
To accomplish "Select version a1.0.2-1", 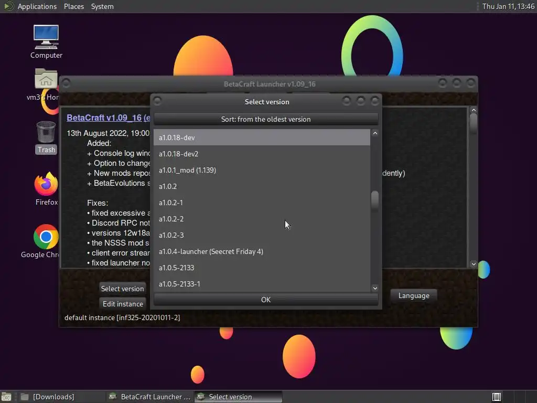I will pyautogui.click(x=262, y=203).
